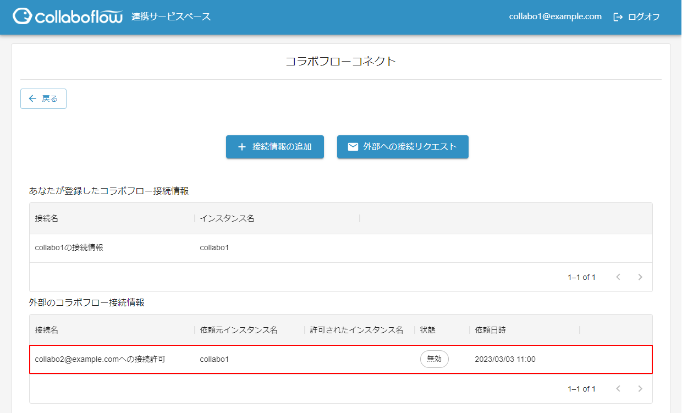Go to previous page in external connections table
Screen dimensions: 682x413
click(x=618, y=389)
